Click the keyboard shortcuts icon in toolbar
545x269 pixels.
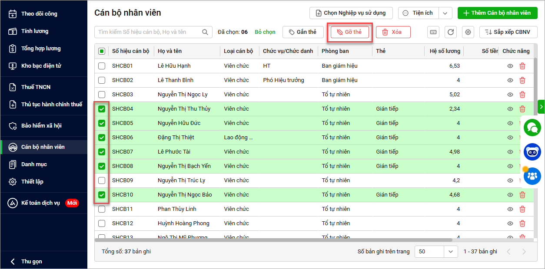pyautogui.click(x=433, y=32)
